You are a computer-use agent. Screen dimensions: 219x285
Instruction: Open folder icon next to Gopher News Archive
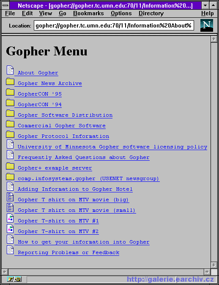pyautogui.click(x=10, y=82)
